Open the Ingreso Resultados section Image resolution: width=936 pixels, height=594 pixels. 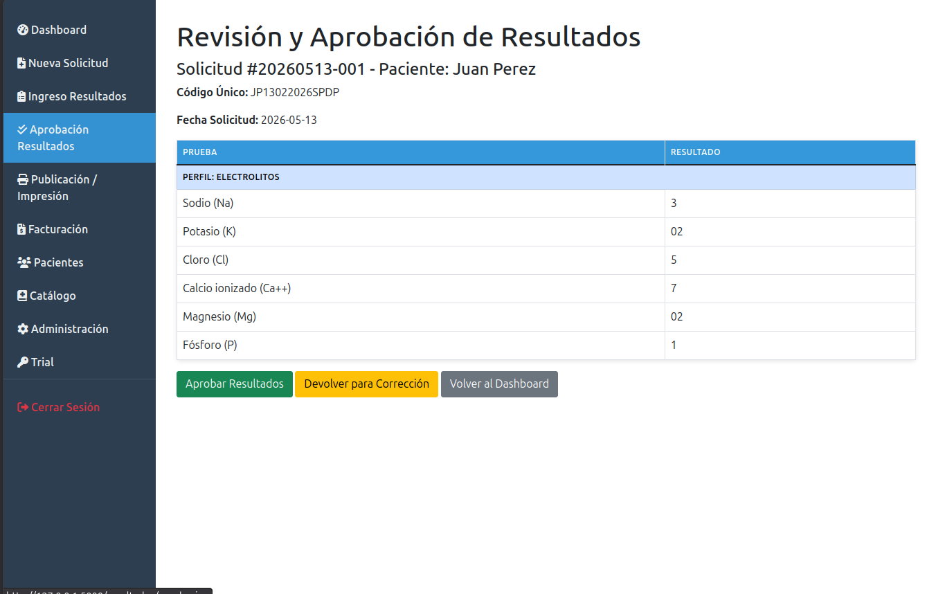click(79, 96)
